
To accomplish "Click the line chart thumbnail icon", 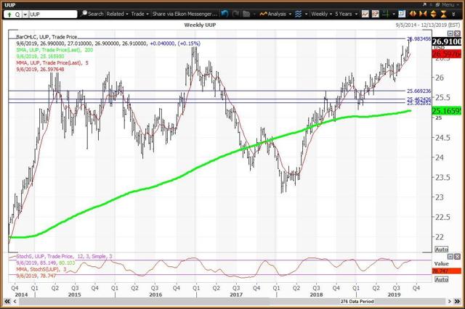I will point(365,14).
